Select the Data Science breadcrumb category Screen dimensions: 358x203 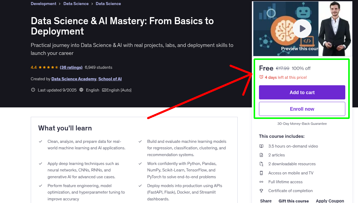[76, 4]
